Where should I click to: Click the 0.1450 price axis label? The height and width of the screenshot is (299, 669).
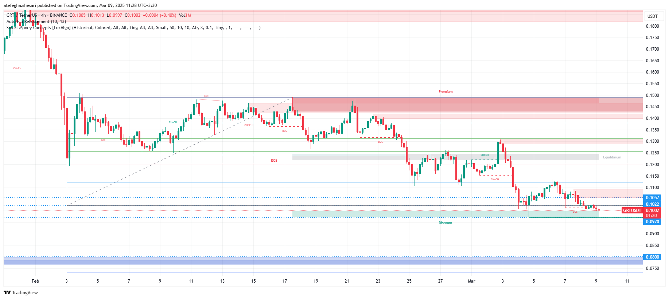coord(653,107)
